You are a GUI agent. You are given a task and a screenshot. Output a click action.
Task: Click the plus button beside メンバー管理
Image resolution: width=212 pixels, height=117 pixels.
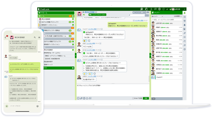[134, 12]
